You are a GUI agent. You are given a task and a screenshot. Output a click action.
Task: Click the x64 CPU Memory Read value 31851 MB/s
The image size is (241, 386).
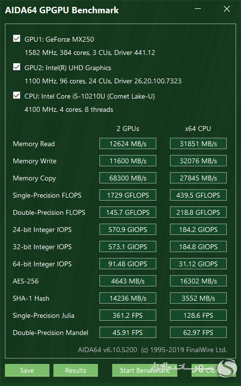[x=198, y=144]
